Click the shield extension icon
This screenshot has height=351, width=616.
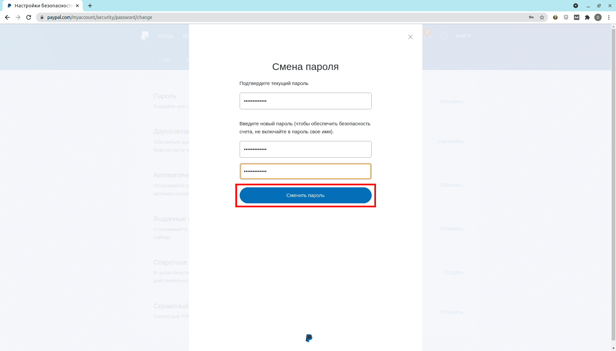(566, 17)
